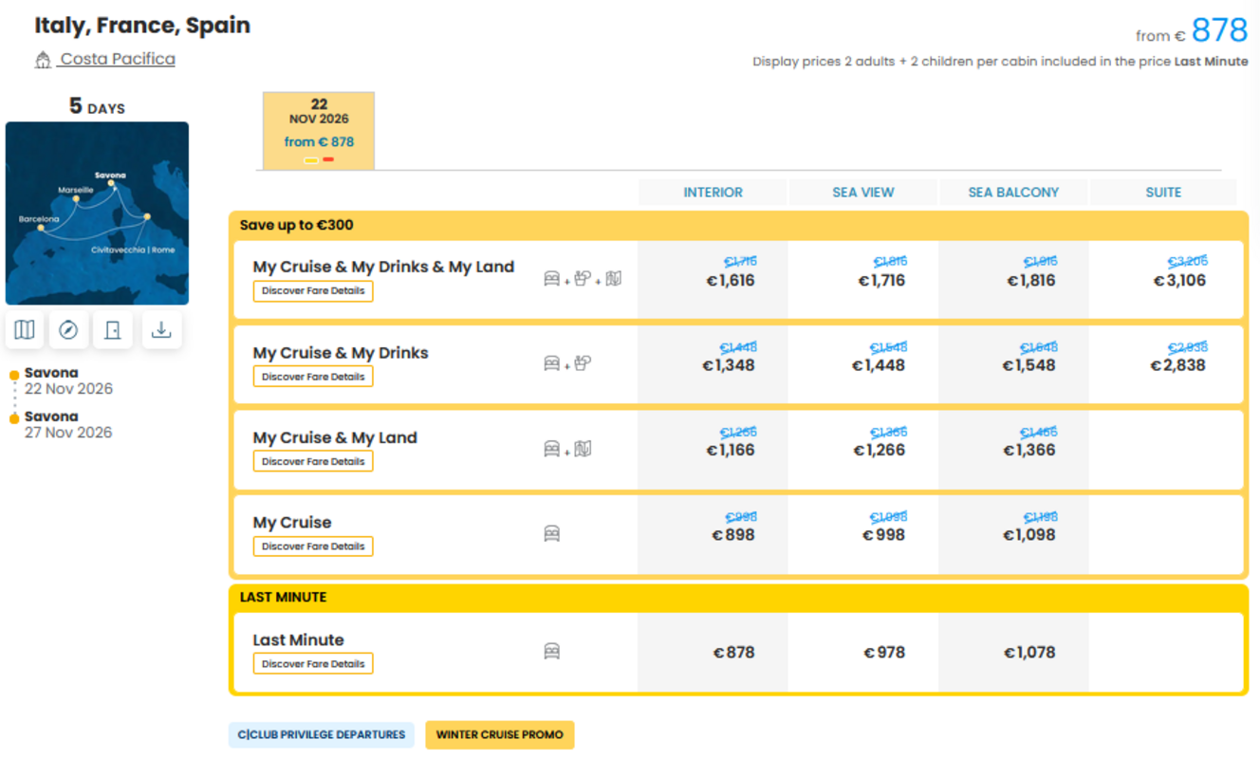The image size is (1260, 759).
Task: Select the Suite cabin column header
Action: point(1163,193)
